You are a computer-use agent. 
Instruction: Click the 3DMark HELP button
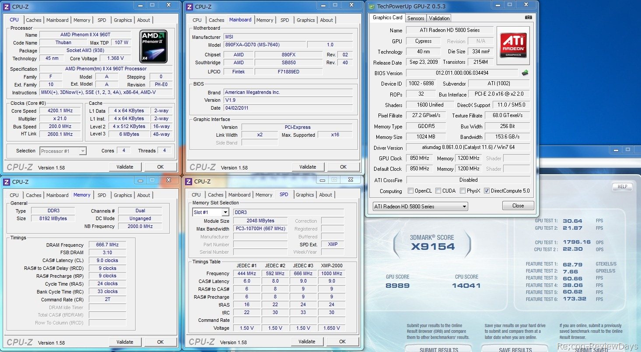pyautogui.click(x=622, y=187)
